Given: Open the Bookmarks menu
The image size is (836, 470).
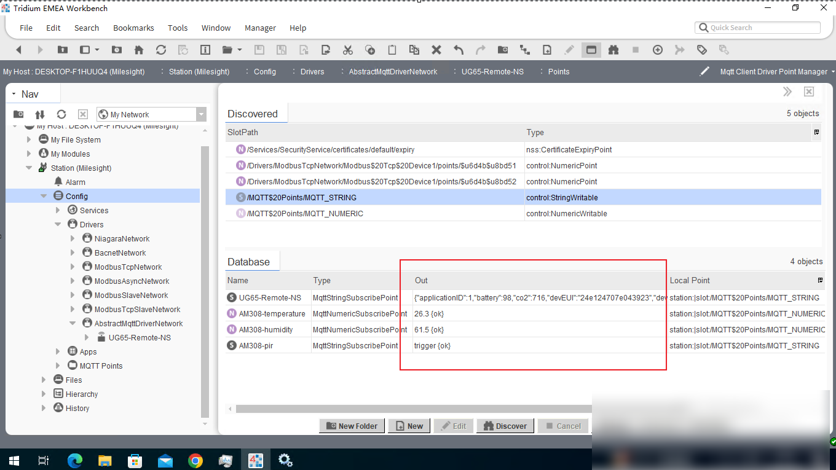Looking at the screenshot, I should pyautogui.click(x=133, y=28).
